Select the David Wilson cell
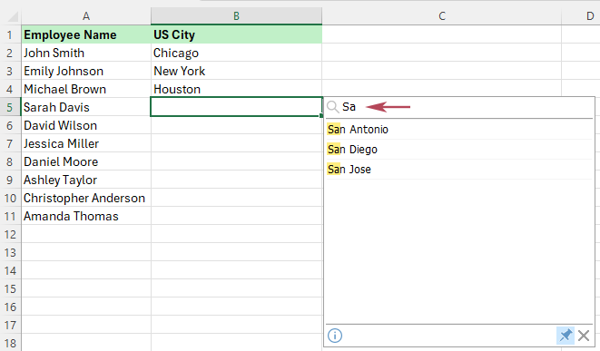 click(86, 125)
